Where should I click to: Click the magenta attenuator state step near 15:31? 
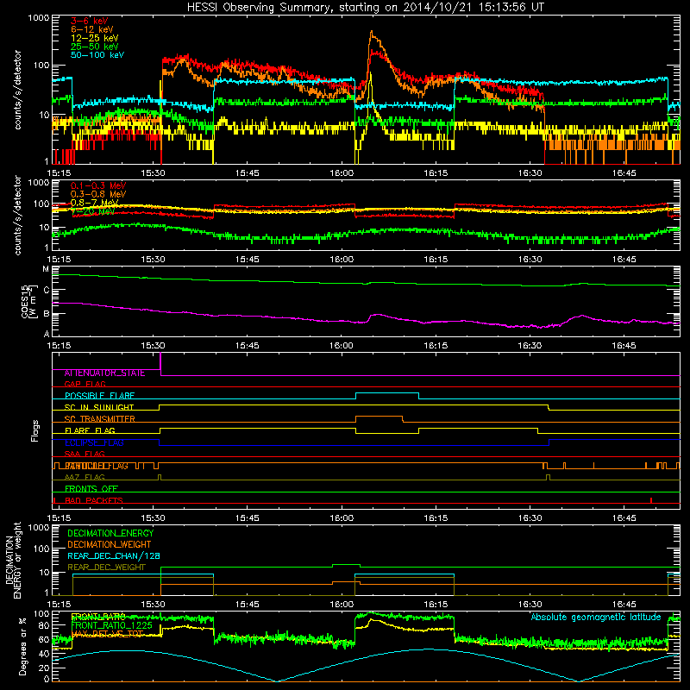[160, 364]
